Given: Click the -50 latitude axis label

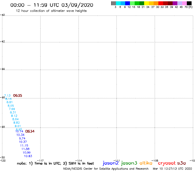Looking at the screenshot, I should coord(2,158).
